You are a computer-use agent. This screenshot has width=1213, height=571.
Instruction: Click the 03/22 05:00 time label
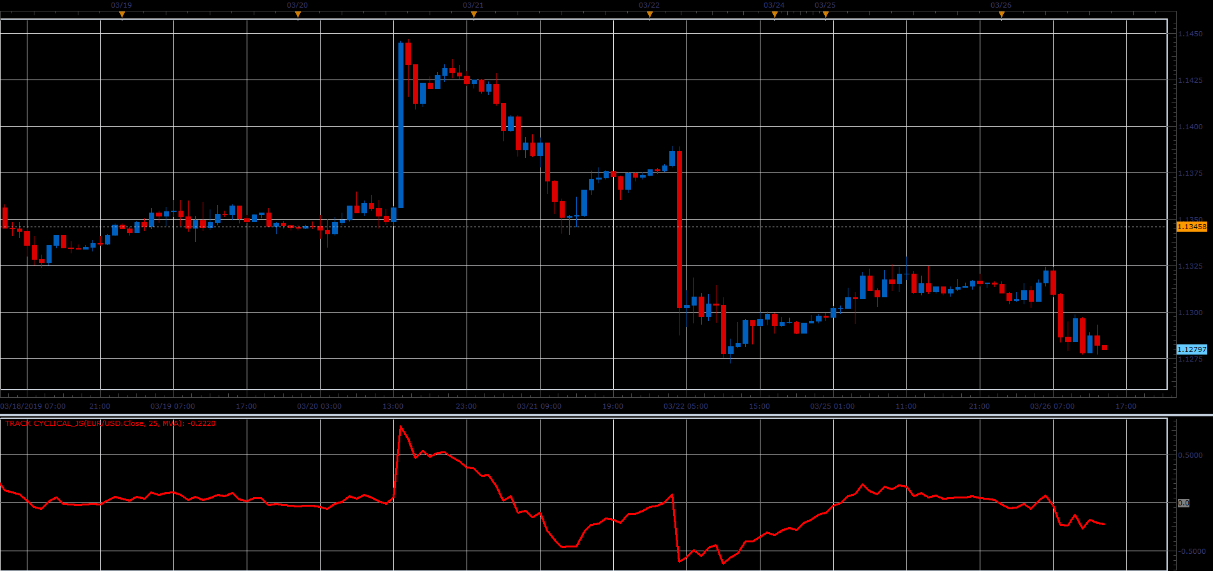point(686,406)
